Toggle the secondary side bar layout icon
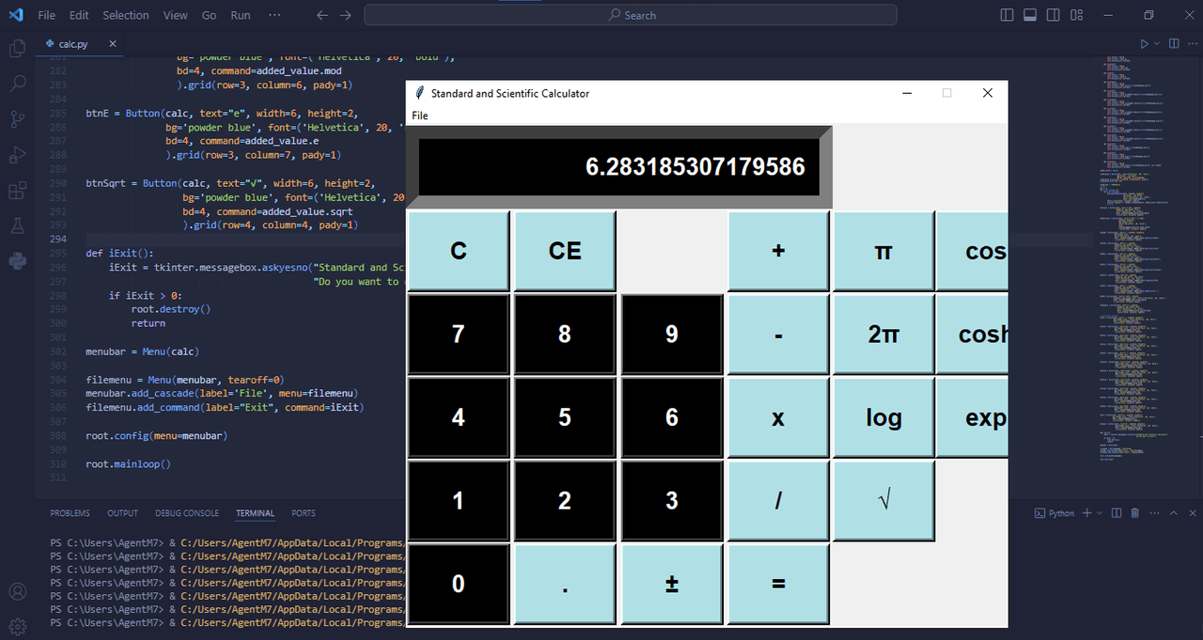 (1053, 15)
